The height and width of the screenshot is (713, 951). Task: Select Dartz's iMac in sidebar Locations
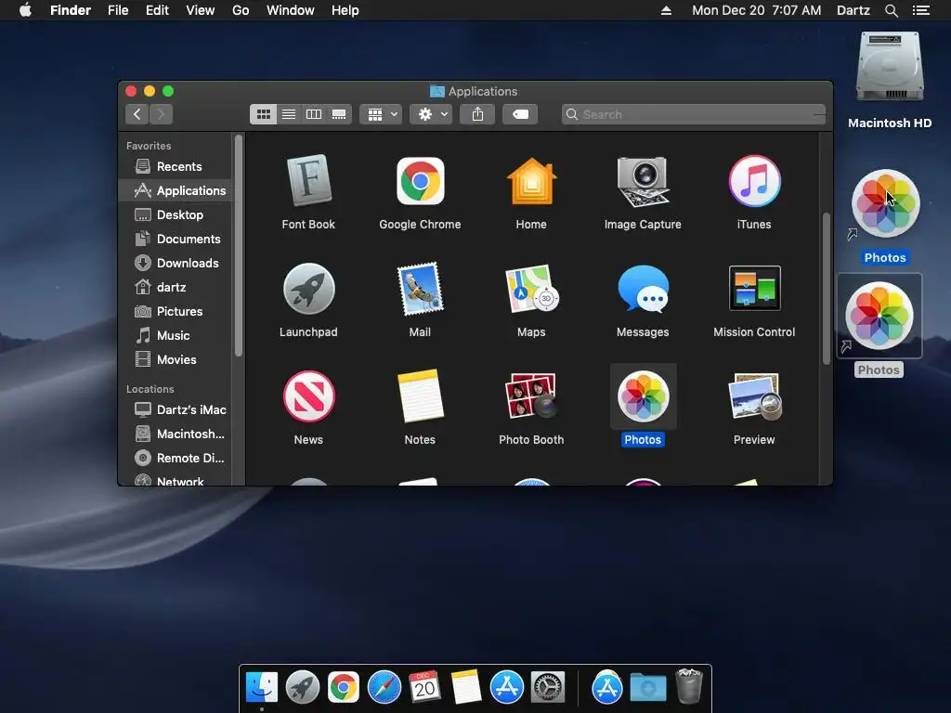click(x=176, y=409)
